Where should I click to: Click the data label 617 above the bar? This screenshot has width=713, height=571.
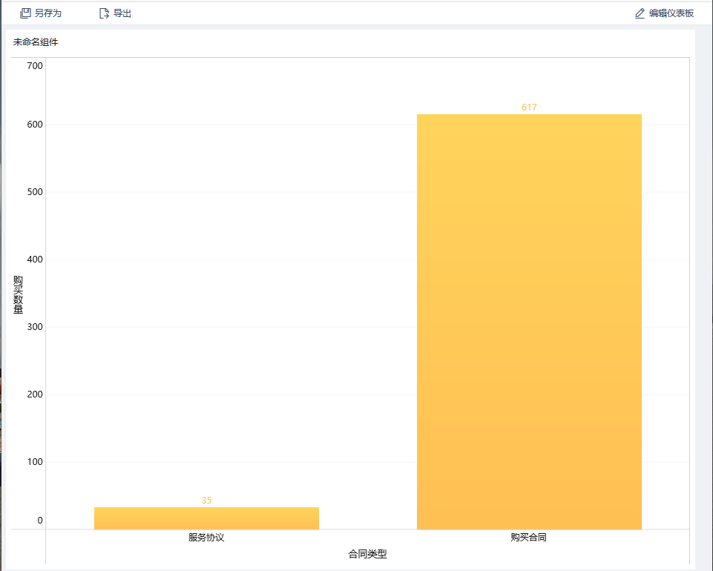pyautogui.click(x=529, y=108)
